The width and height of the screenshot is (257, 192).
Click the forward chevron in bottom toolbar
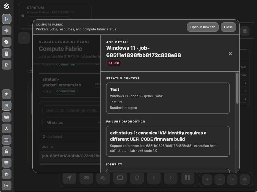tap(171, 178)
